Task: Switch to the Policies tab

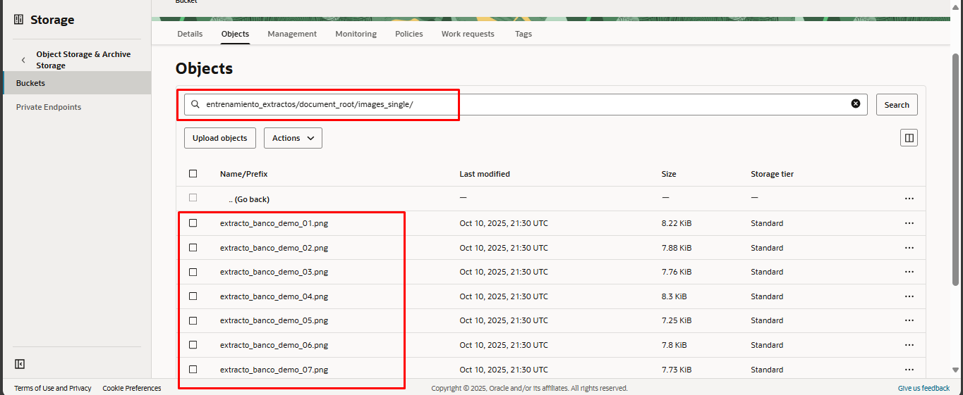Action: click(409, 34)
